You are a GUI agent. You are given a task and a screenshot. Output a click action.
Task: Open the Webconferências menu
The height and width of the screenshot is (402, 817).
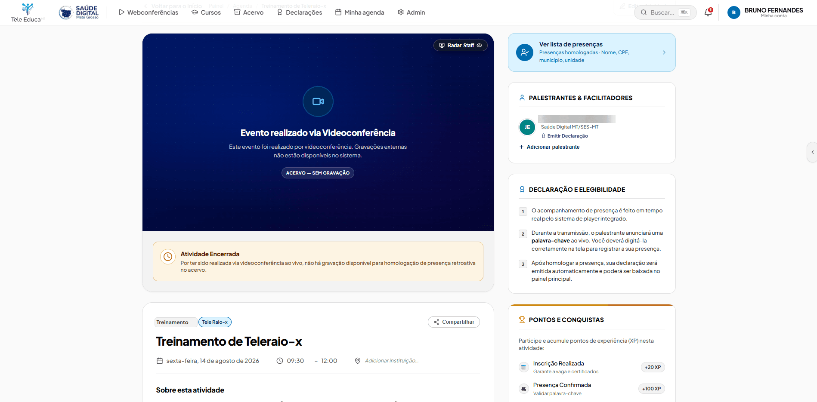tap(148, 12)
